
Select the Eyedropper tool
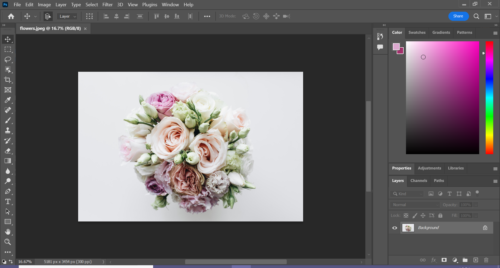pos(8,100)
